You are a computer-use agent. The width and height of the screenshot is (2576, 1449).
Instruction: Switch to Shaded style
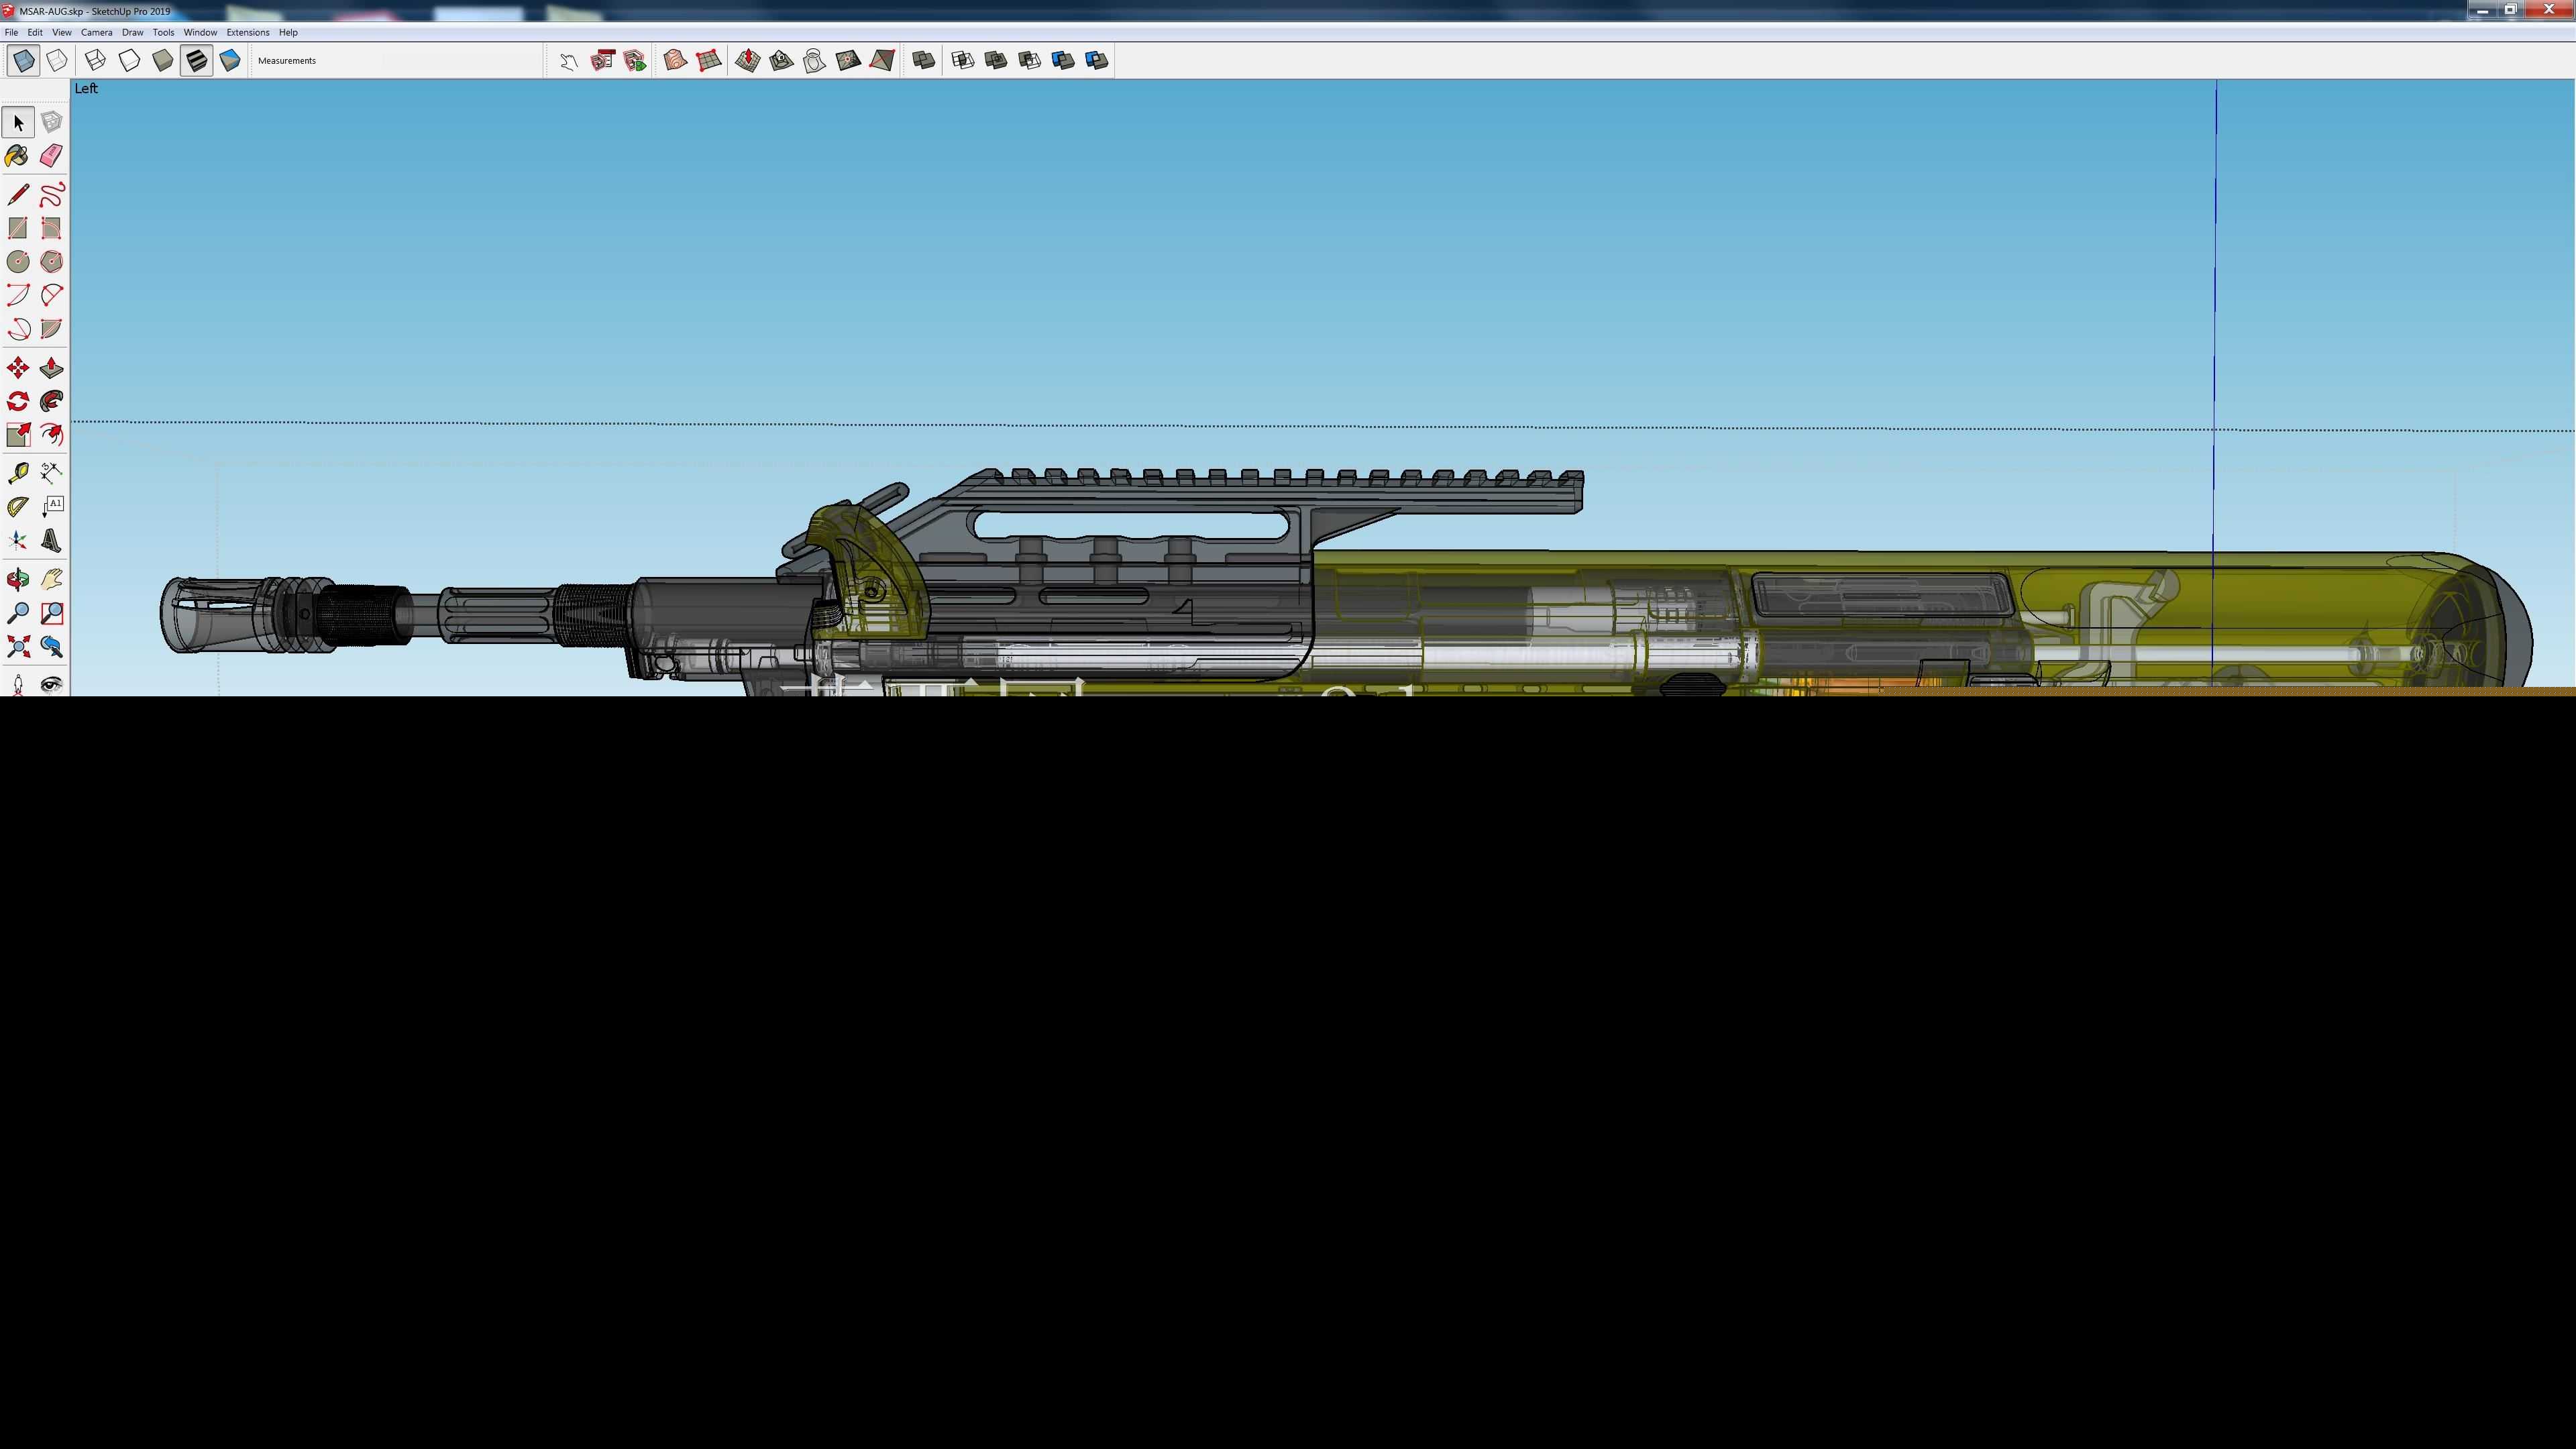click(163, 61)
